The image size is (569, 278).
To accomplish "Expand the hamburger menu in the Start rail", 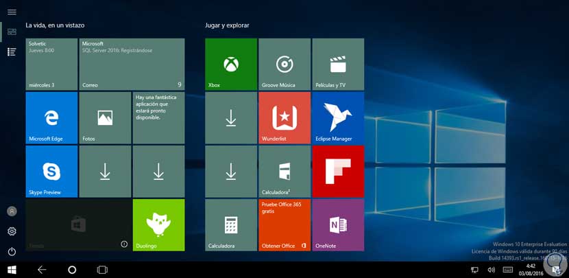I will coord(12,12).
